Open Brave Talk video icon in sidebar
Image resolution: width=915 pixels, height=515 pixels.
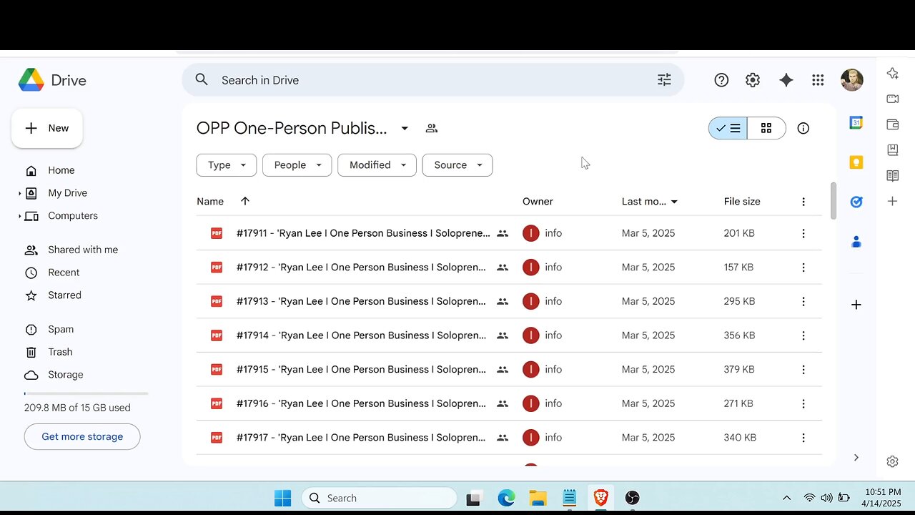[x=892, y=99]
